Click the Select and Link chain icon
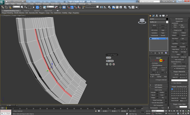The image size is (190, 115). pos(3,7)
